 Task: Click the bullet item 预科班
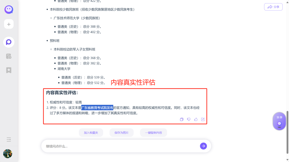click(x=55, y=41)
